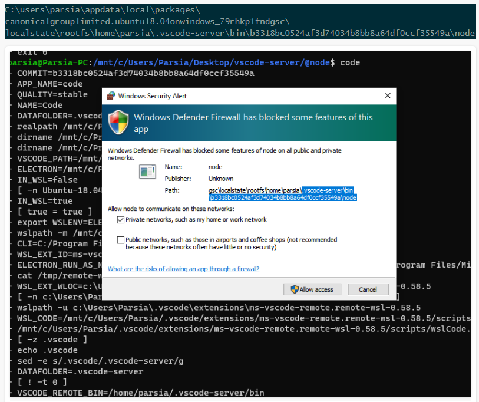
Task: Click the IN_WSL=true terminal line
Action: click(45, 201)
